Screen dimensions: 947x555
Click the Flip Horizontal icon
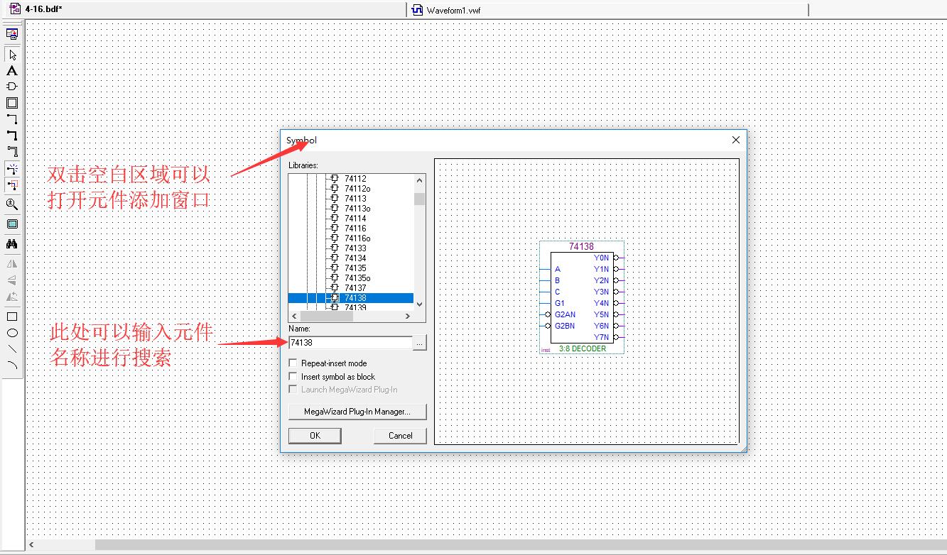pyautogui.click(x=12, y=264)
